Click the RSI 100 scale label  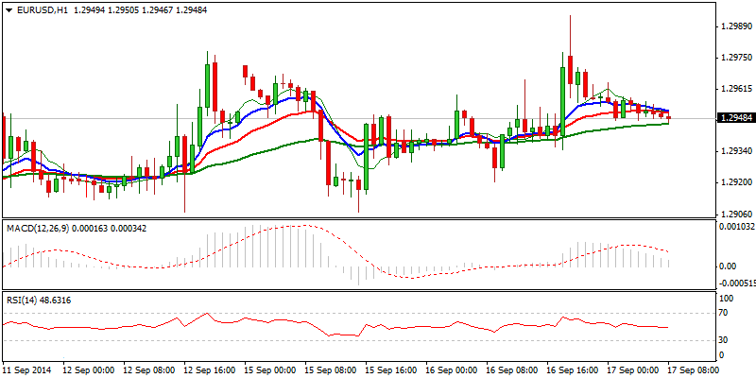(726, 299)
